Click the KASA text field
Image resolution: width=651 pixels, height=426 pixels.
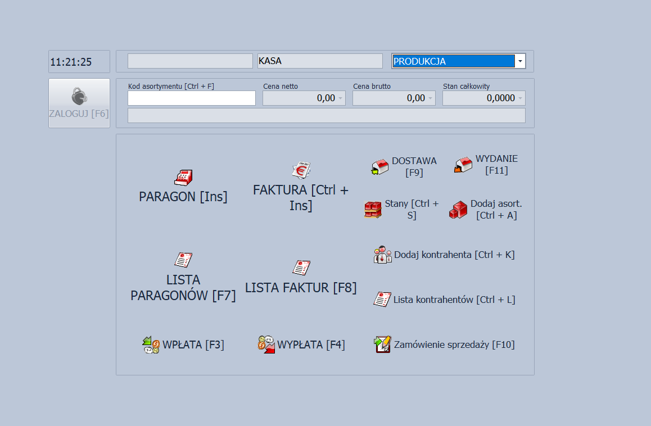[x=320, y=61]
